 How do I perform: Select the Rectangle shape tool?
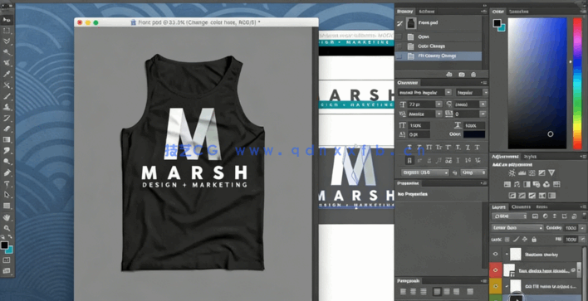tap(7, 206)
